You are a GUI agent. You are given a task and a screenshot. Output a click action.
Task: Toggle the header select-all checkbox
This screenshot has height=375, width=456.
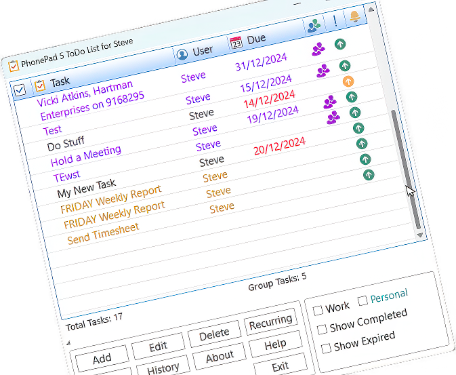coord(20,90)
